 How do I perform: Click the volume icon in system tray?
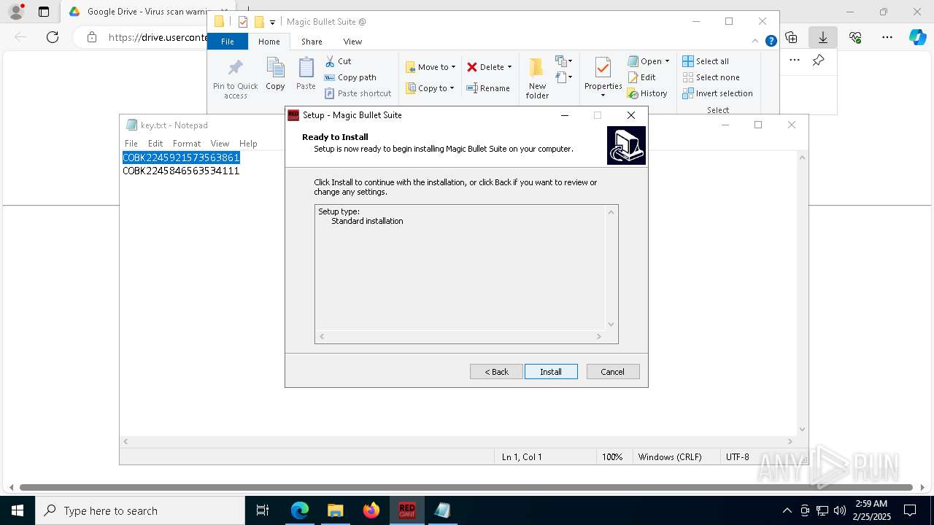click(839, 510)
